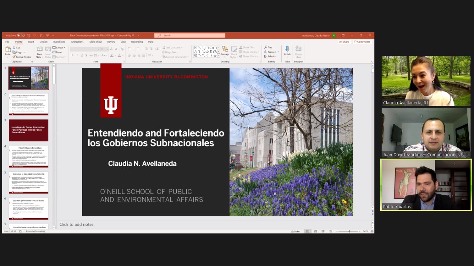Increase the font size
The height and width of the screenshot is (266, 474).
pyautogui.click(x=111, y=49)
